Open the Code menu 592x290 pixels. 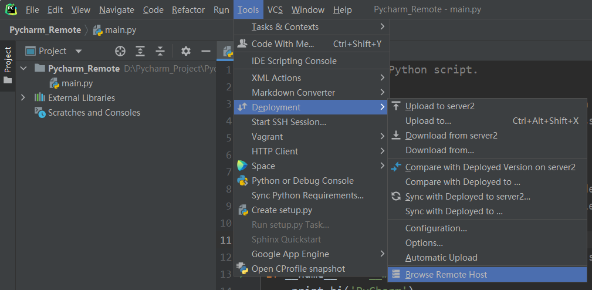pos(153,10)
